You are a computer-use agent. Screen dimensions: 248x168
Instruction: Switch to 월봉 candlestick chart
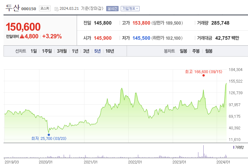coord(209,51)
